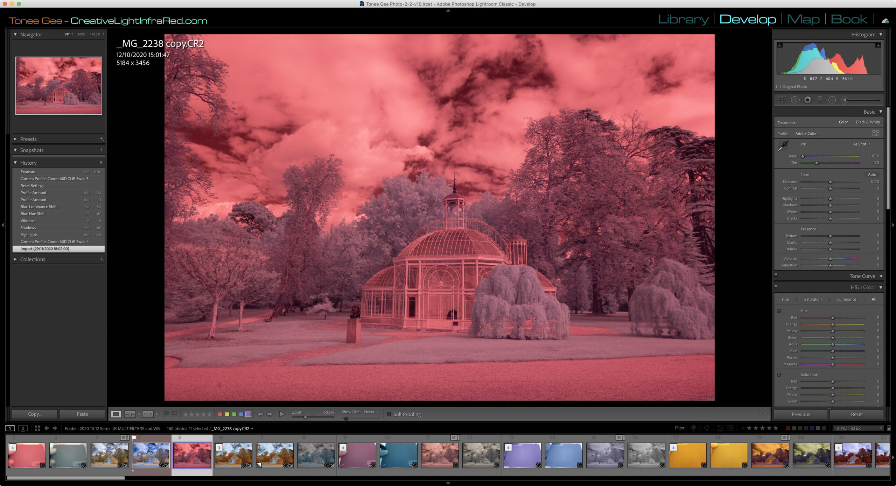The width and height of the screenshot is (896, 486).
Task: Toggle shadow clipping indicator in histogram
Action: click(779, 45)
